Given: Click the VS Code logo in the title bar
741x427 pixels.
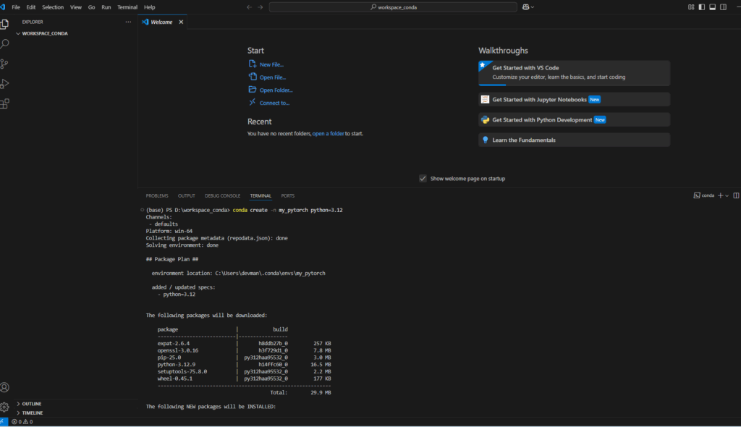Looking at the screenshot, I should 3,7.
